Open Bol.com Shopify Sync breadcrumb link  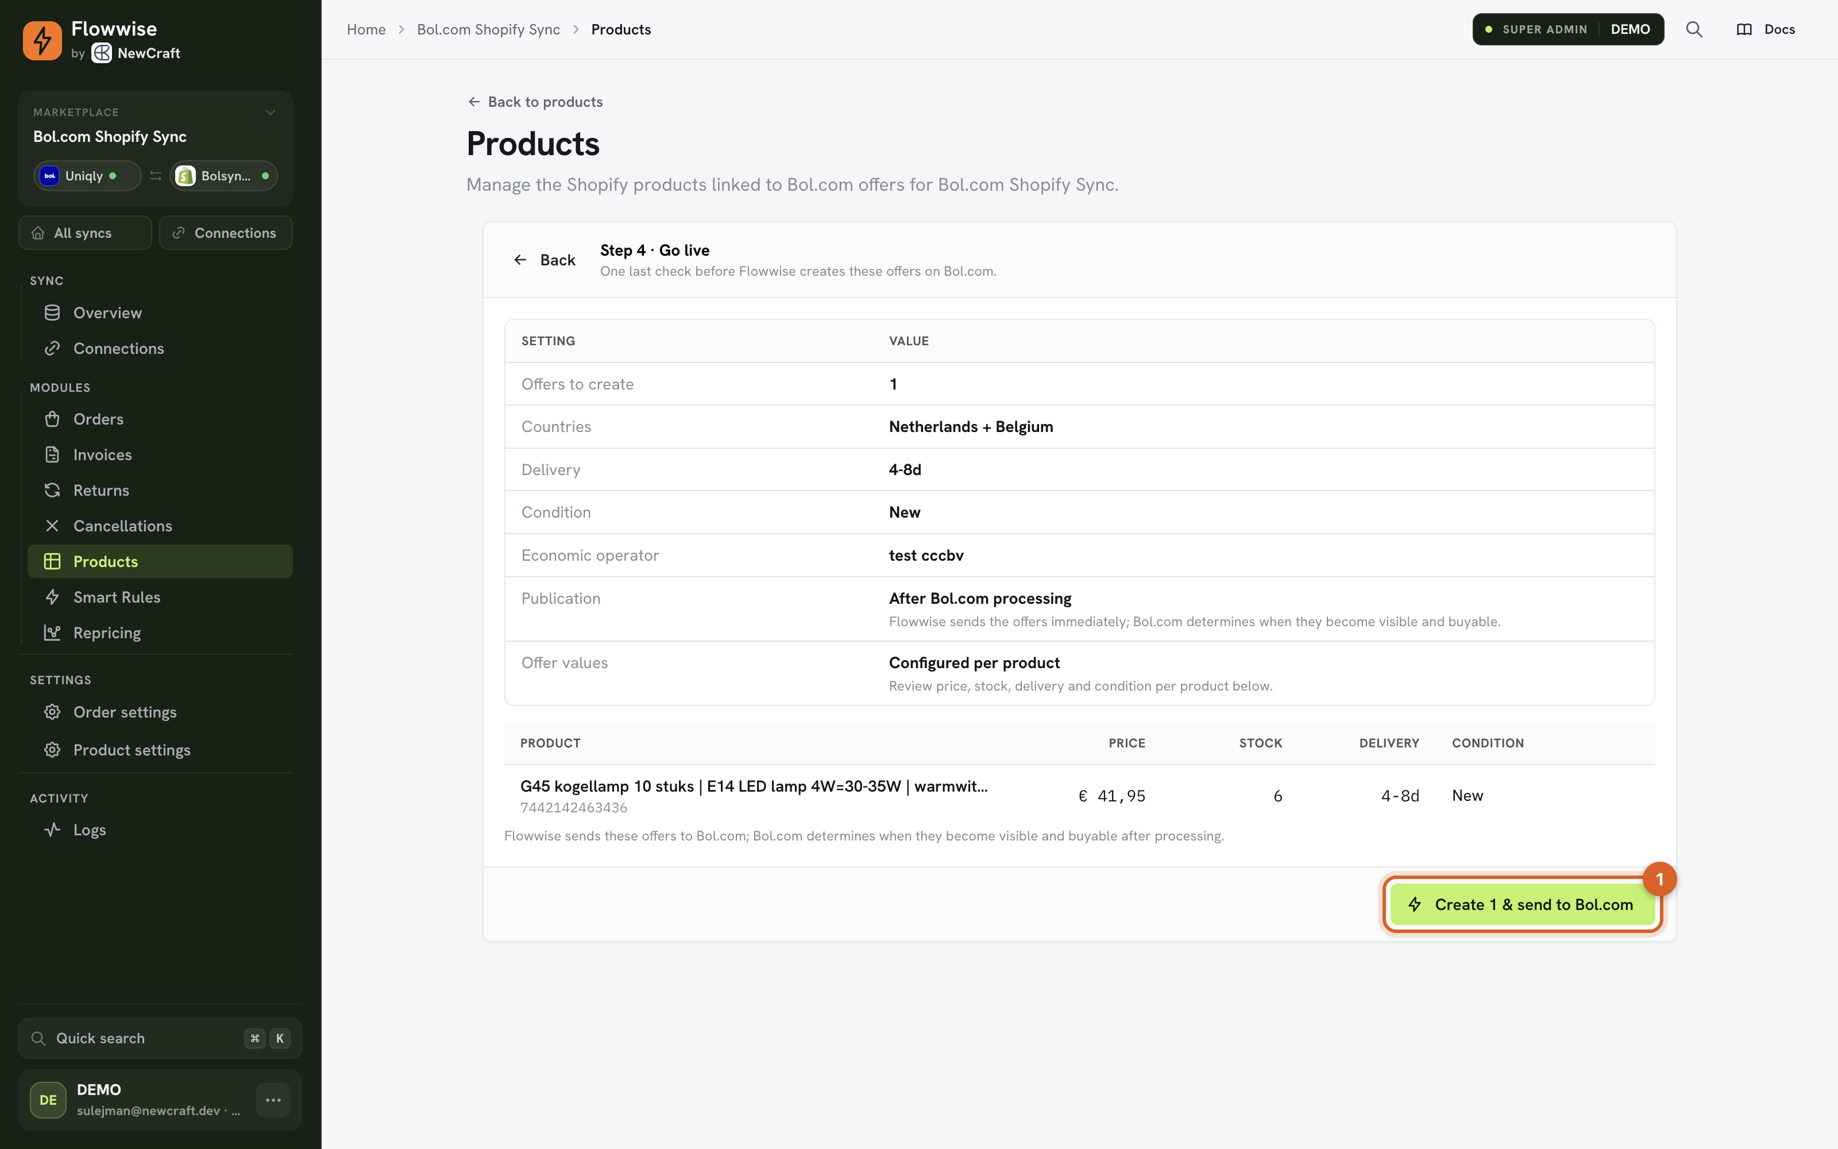point(488,29)
